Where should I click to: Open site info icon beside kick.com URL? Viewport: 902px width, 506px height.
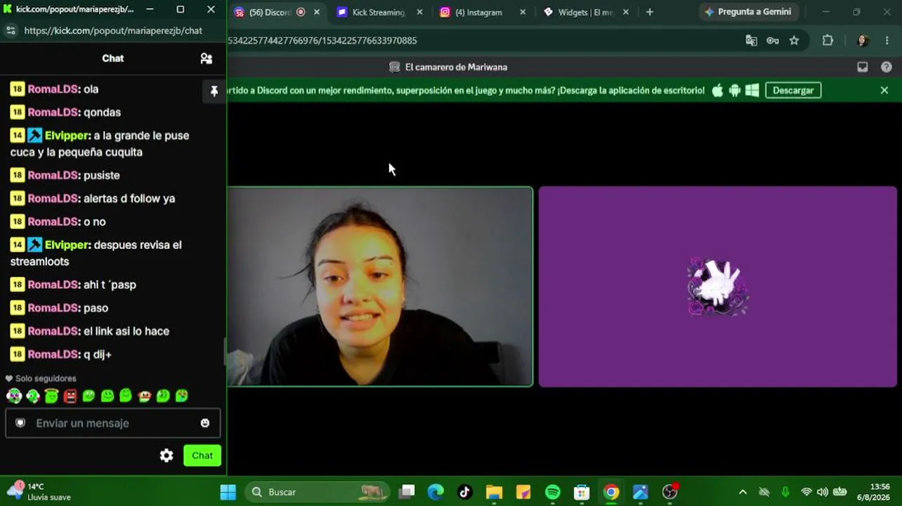(x=11, y=31)
